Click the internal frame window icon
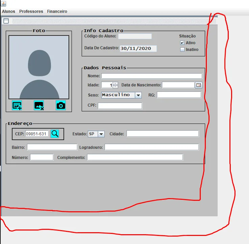Viewport: 249px width, 244px height. 6,21
